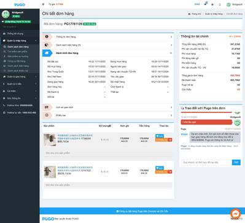
Task: Click the hamburger menu icon in top bar
Action: [43, 4]
